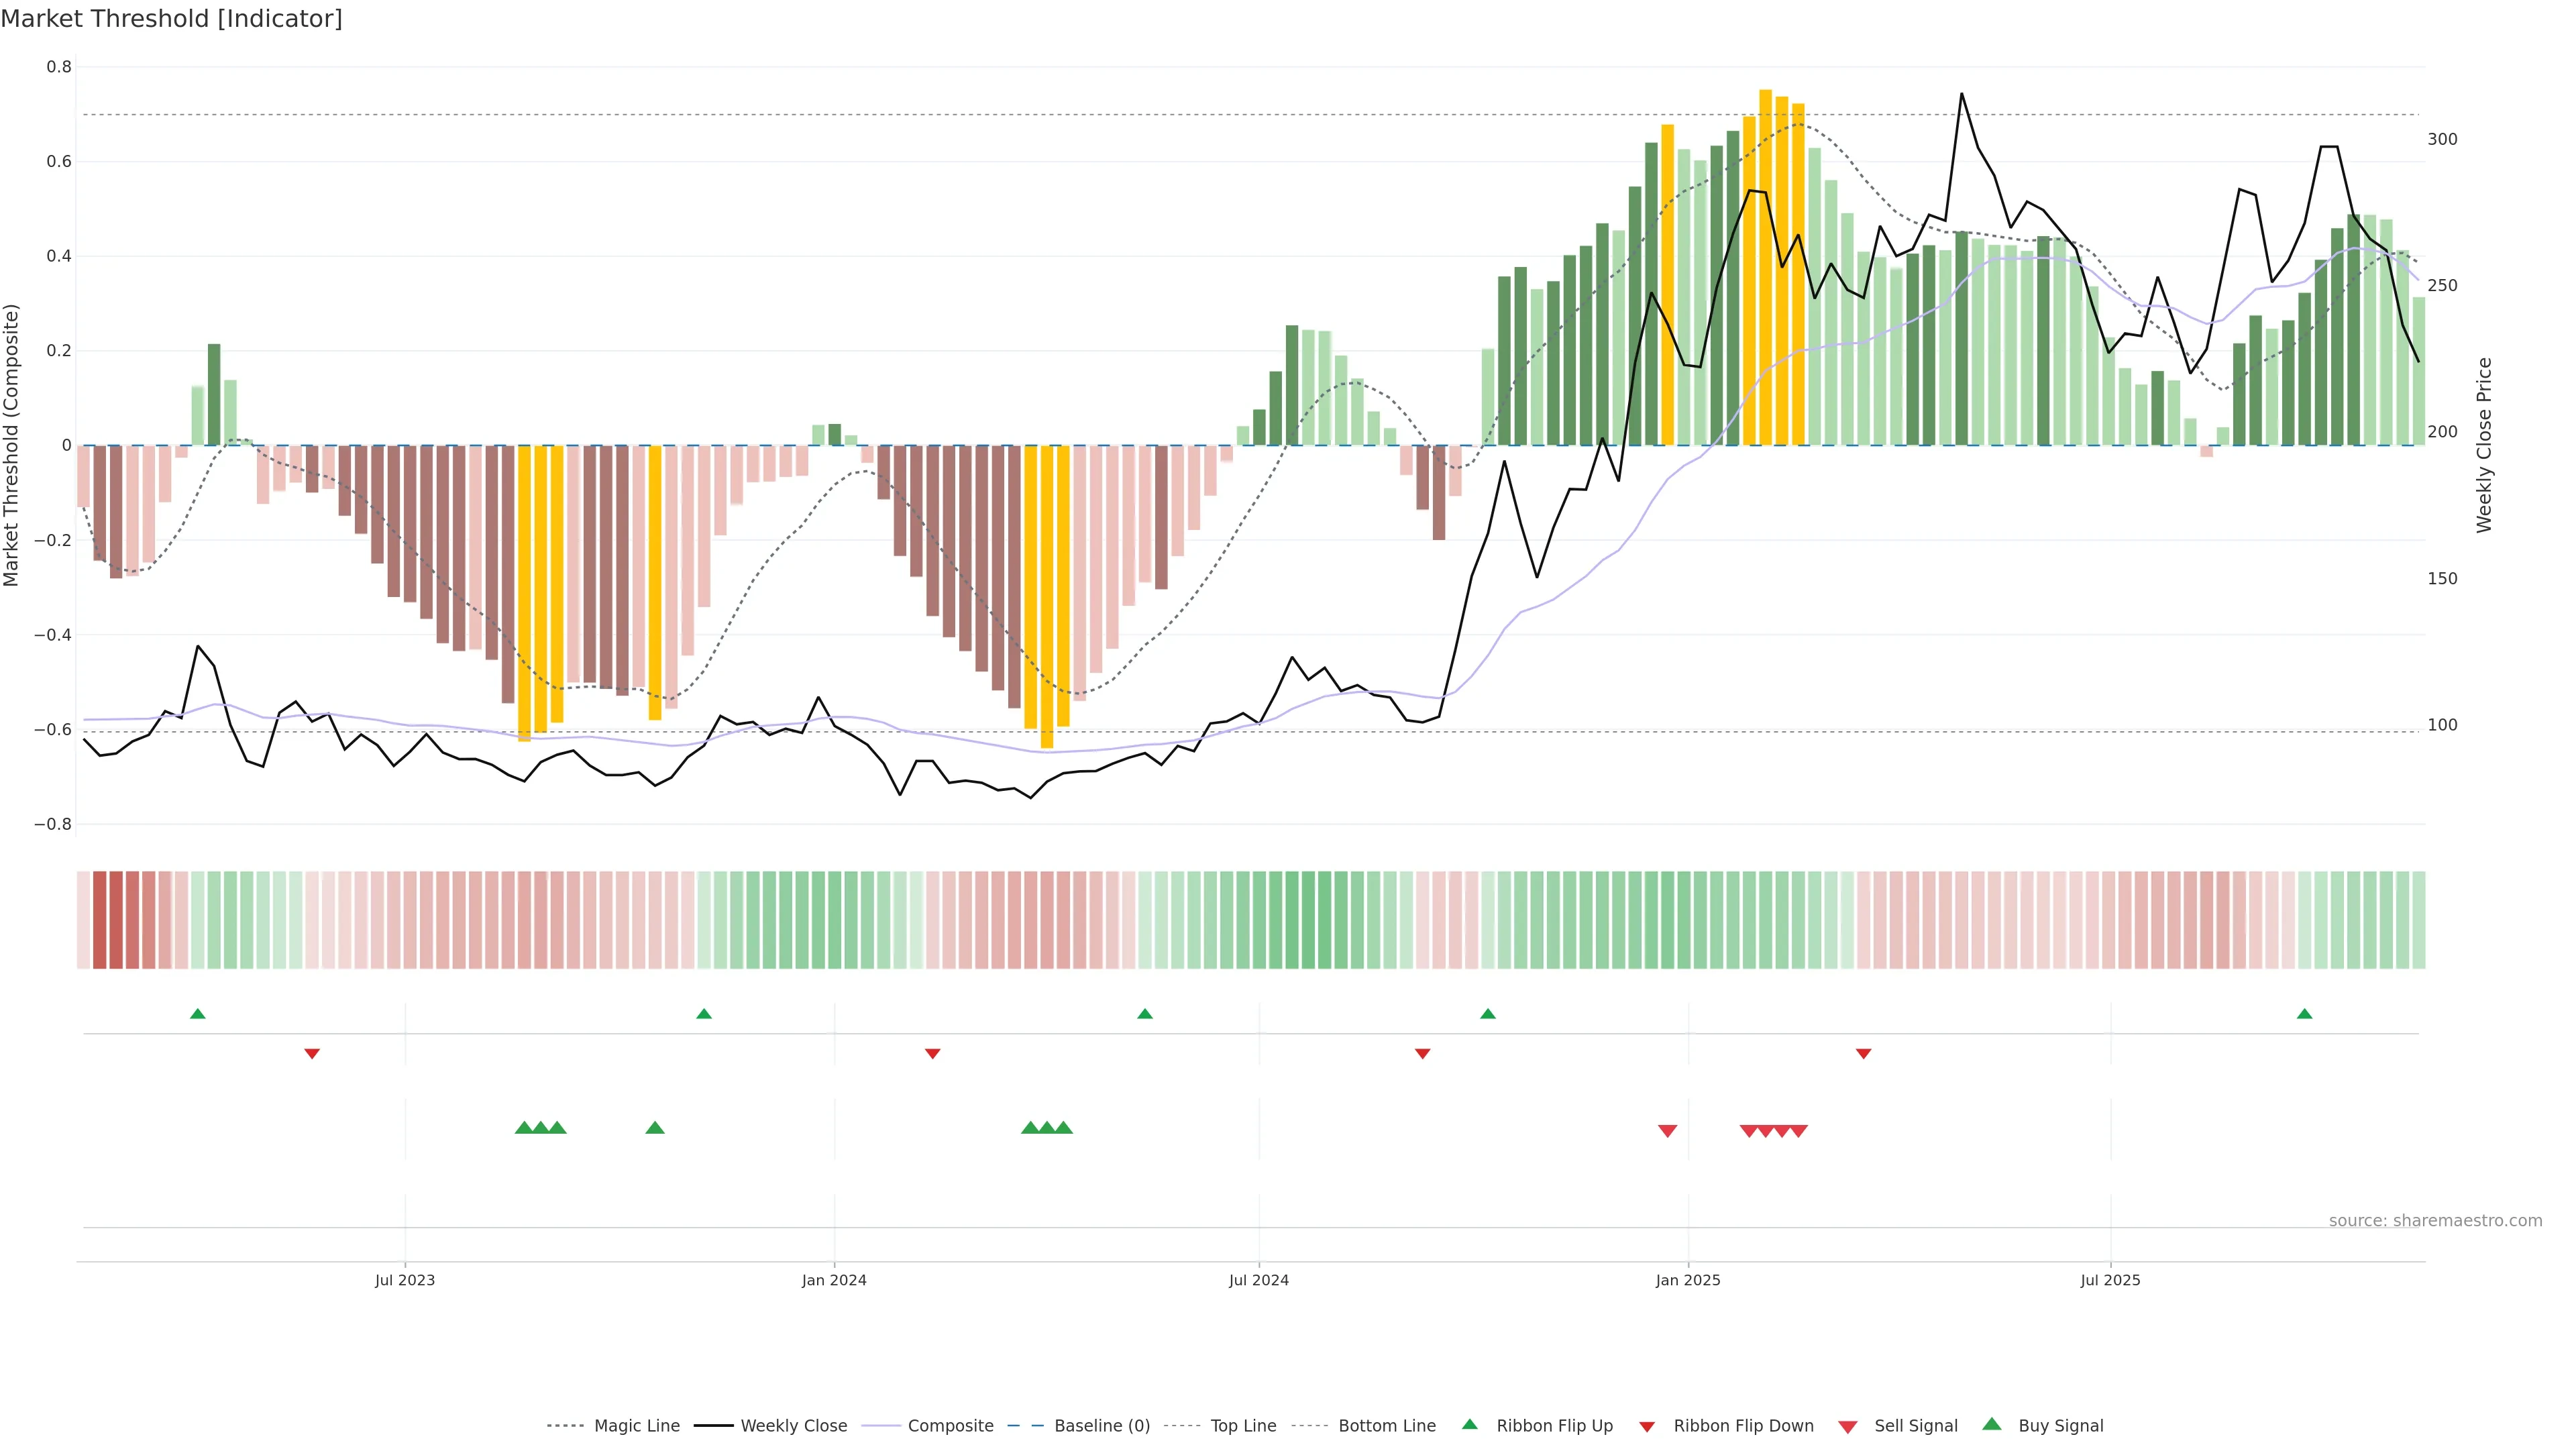Click the Jul 2025 x-axis label
This screenshot has width=2576, height=1449.
[x=2110, y=1280]
